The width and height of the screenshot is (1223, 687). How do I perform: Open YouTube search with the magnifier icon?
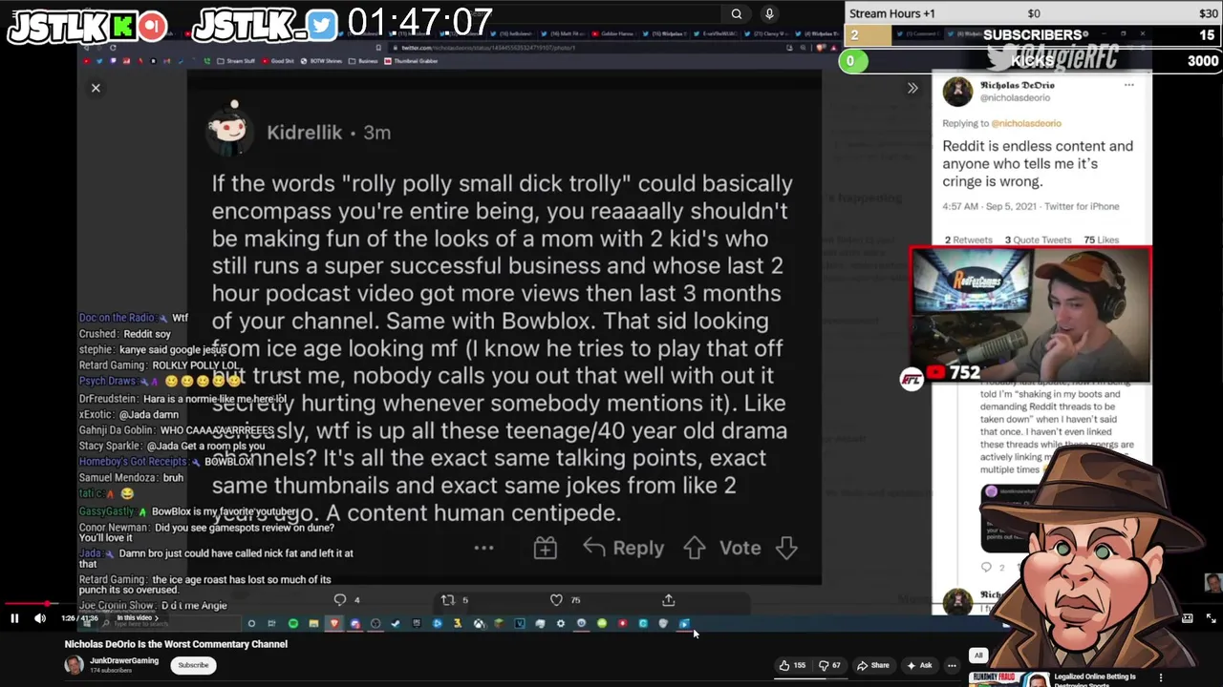point(737,13)
